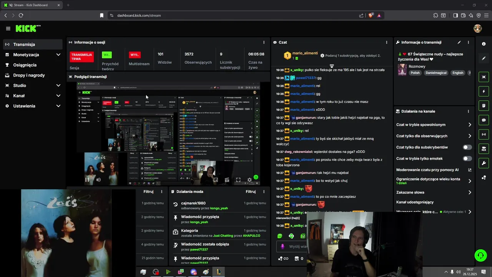Toggle the wrench stream info widget icon
Screen dimensions: 492x277
484,163
